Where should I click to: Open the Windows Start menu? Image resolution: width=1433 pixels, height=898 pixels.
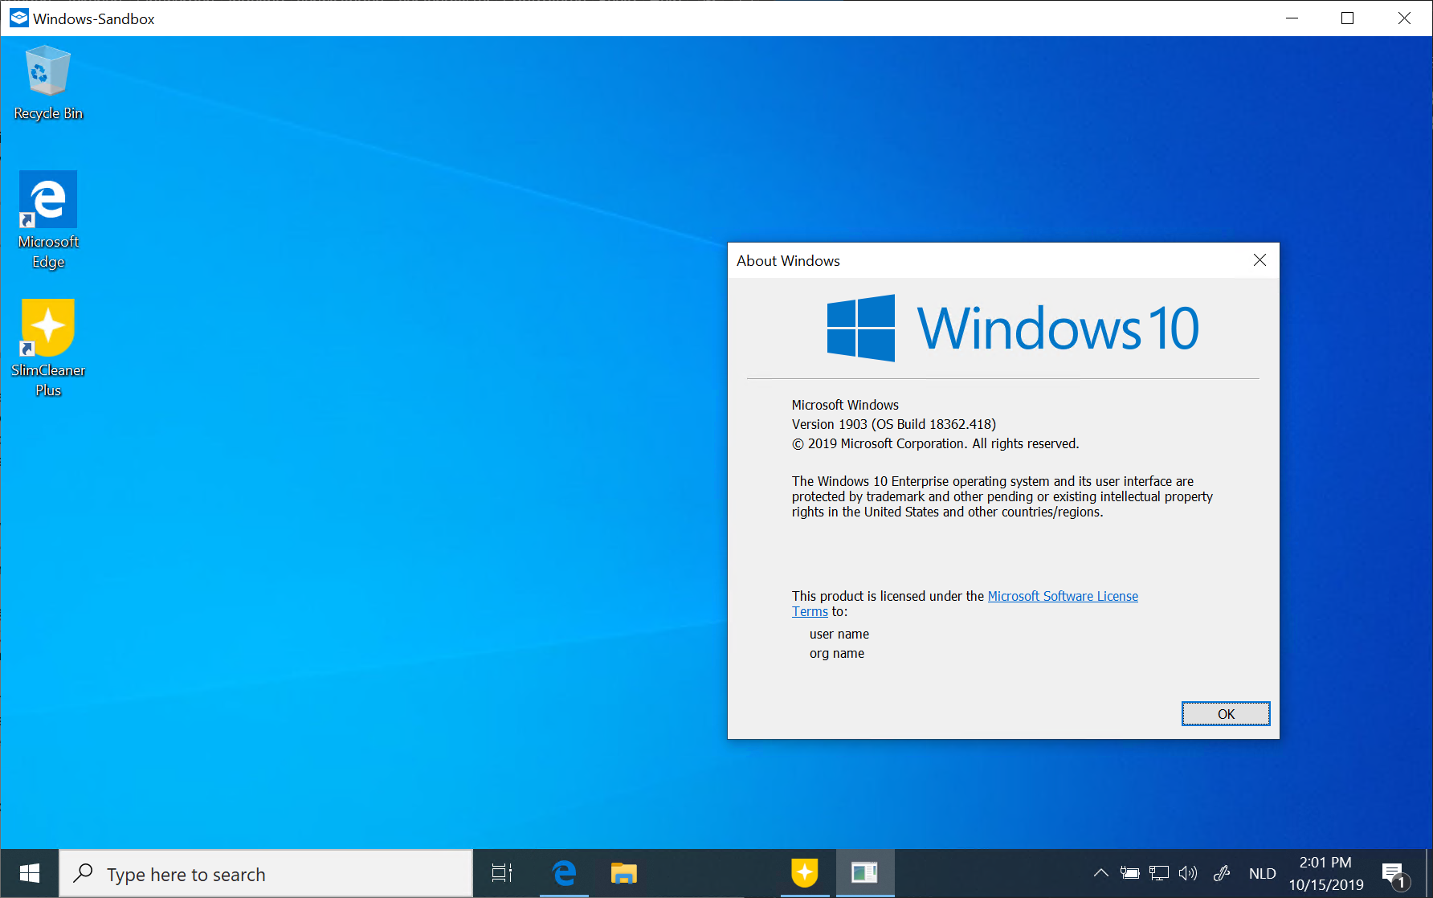click(x=30, y=873)
